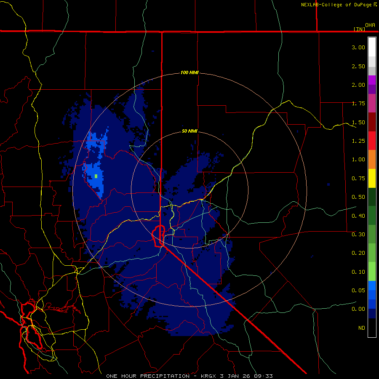This screenshot has width=379, height=379.
Task: Select the 0.05 legend value
Action: [x=358, y=291]
